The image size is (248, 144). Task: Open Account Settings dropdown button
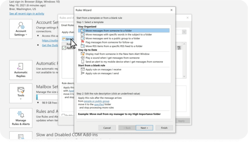pyautogui.click(x=21, y=29)
